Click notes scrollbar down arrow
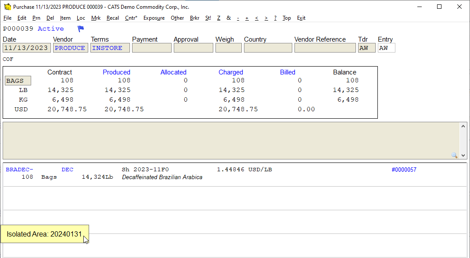This screenshot has height=258, width=470. point(463,156)
